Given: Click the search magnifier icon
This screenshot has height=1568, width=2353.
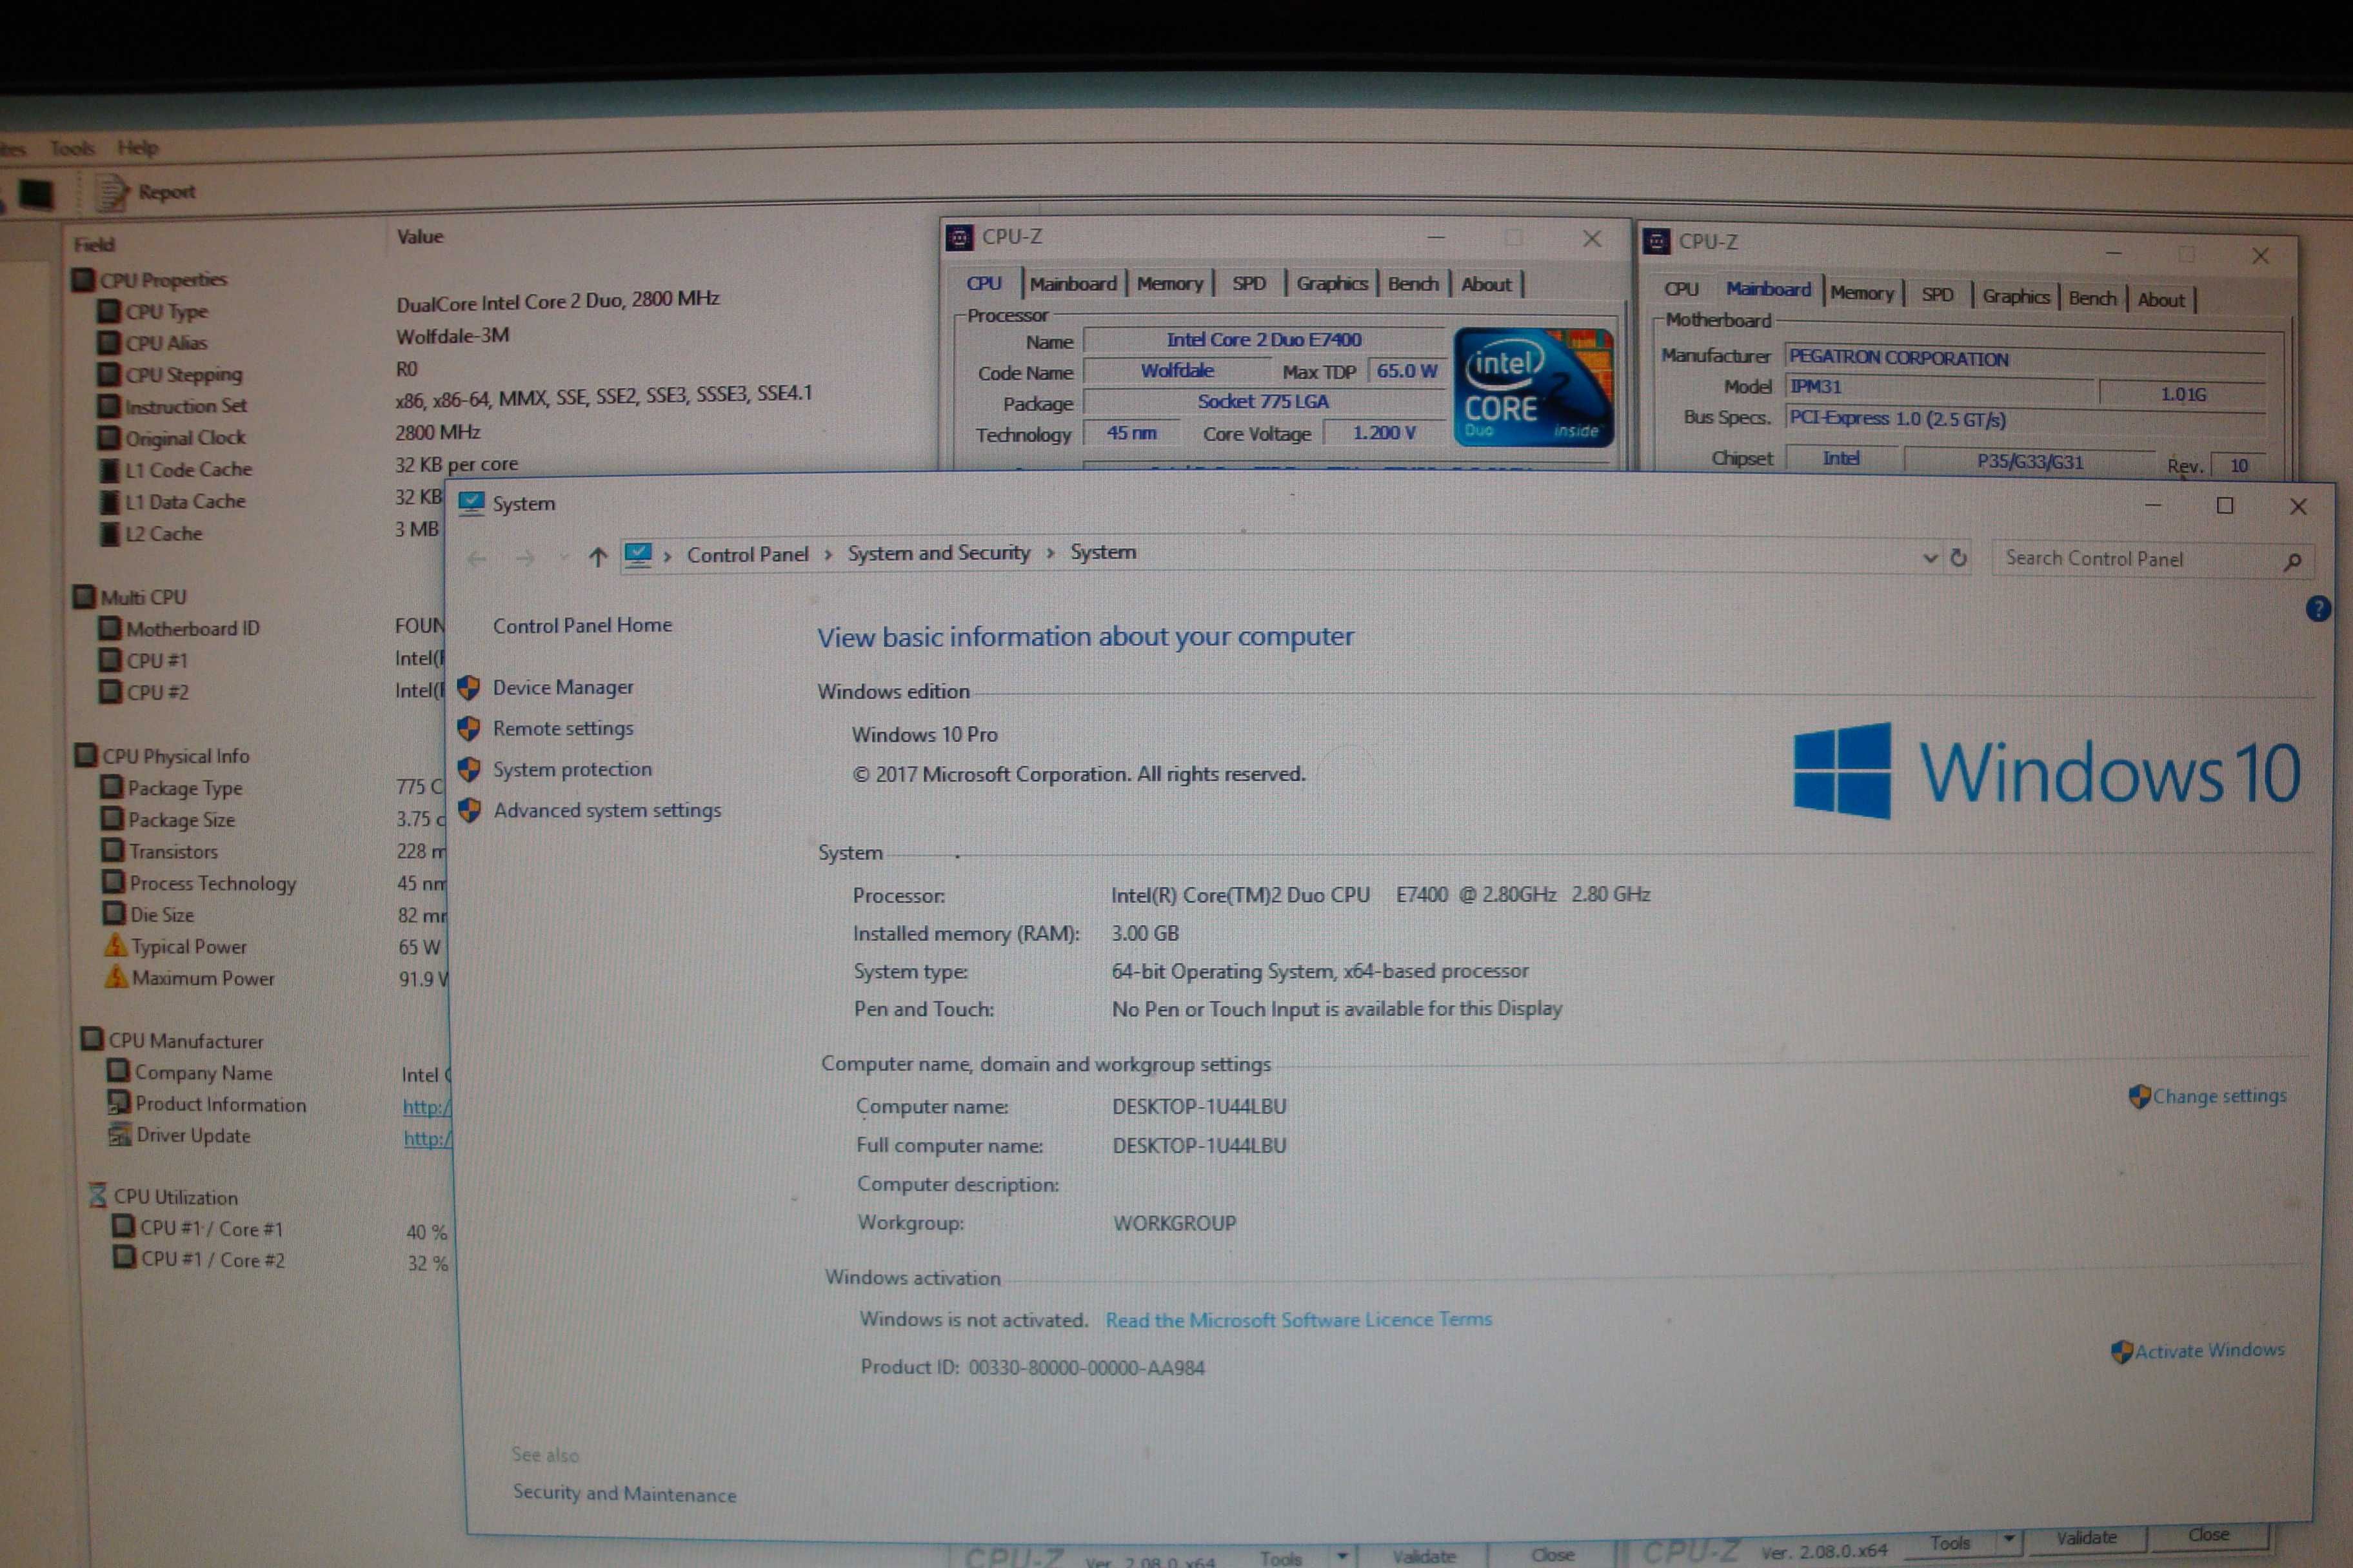Looking at the screenshot, I should click(2292, 561).
